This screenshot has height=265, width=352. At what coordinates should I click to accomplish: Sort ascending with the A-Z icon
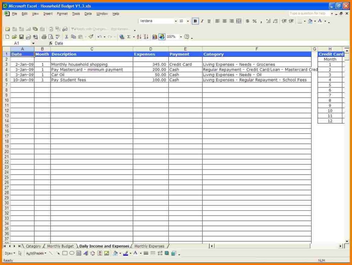coord(139,37)
